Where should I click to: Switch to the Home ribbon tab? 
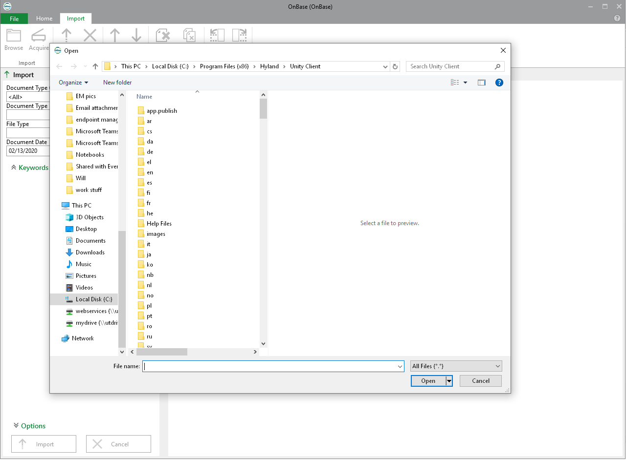44,19
